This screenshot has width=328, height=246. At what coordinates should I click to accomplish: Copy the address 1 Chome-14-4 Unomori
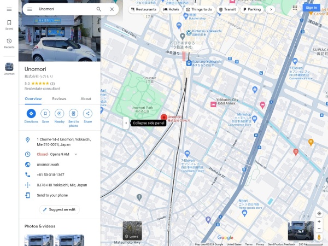60,142
